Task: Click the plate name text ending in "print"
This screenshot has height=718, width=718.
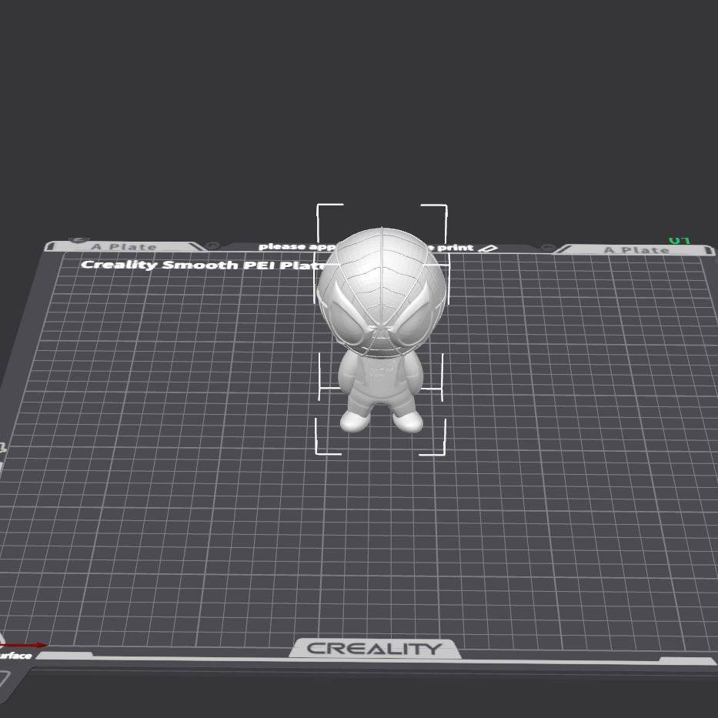Action: pos(366,247)
